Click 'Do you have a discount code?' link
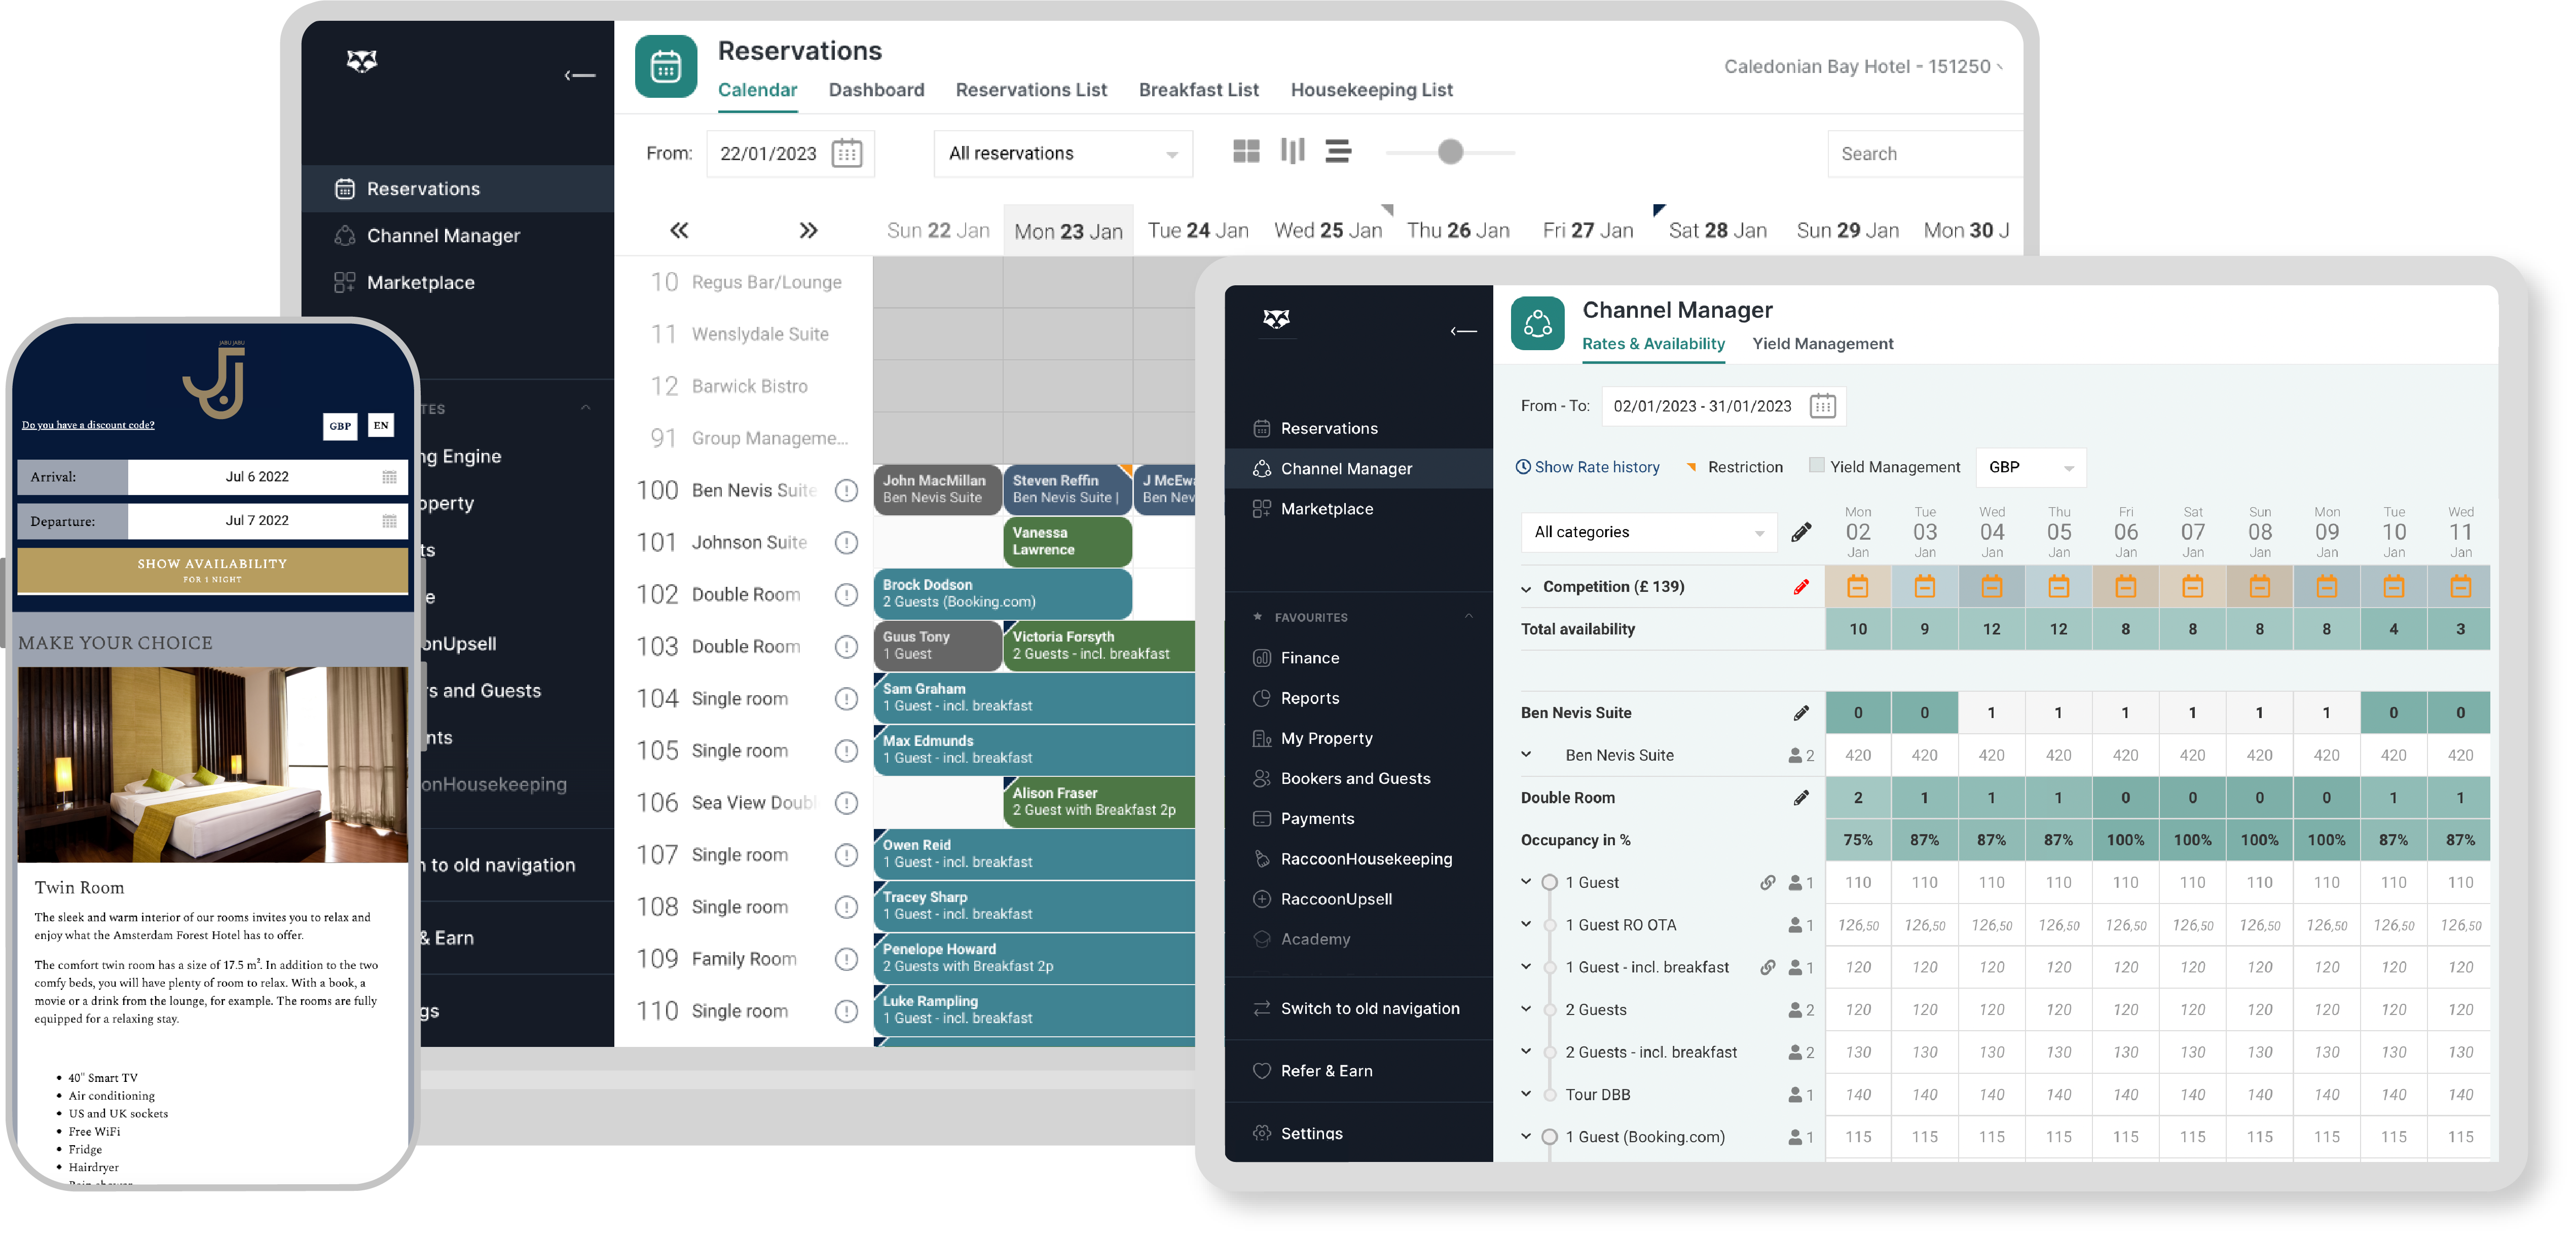 [x=88, y=425]
